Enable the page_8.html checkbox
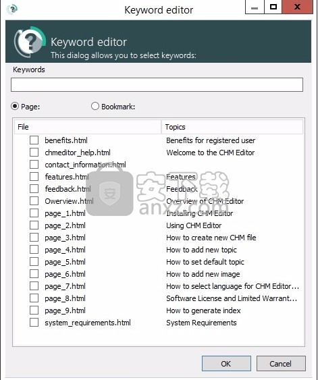The width and height of the screenshot is (318, 380). pos(34,298)
